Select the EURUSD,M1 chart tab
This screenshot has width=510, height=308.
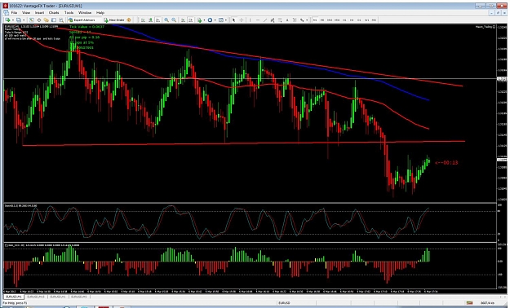pyautogui.click(x=14, y=297)
